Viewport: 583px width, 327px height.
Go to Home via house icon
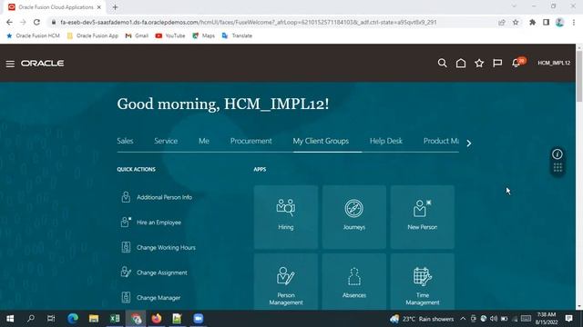coord(461,64)
